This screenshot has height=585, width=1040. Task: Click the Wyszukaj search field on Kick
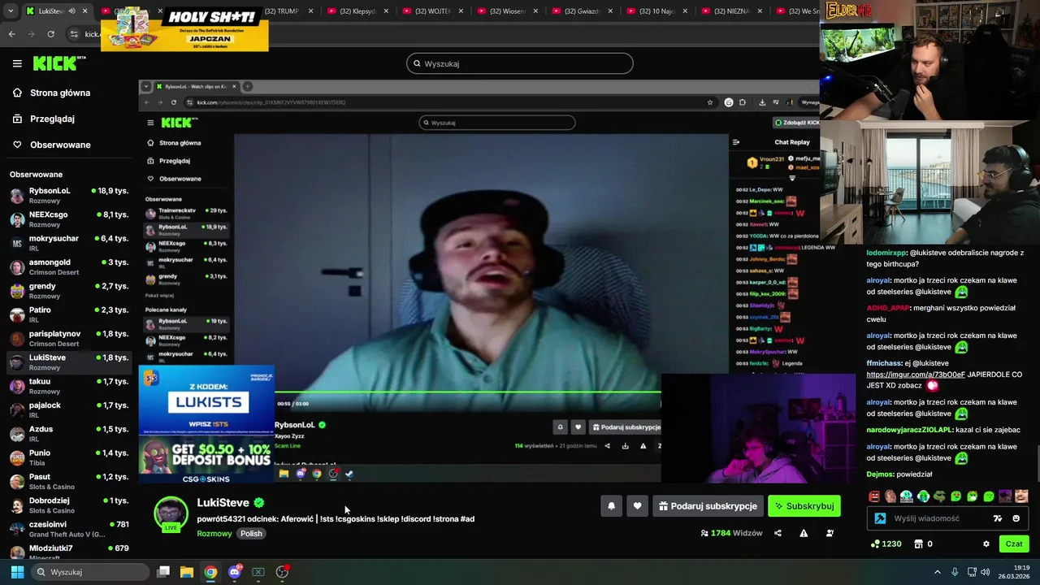(x=520, y=63)
